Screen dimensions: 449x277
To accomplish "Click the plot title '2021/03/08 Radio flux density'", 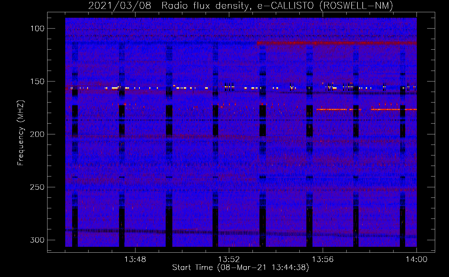I will tap(241, 6).
